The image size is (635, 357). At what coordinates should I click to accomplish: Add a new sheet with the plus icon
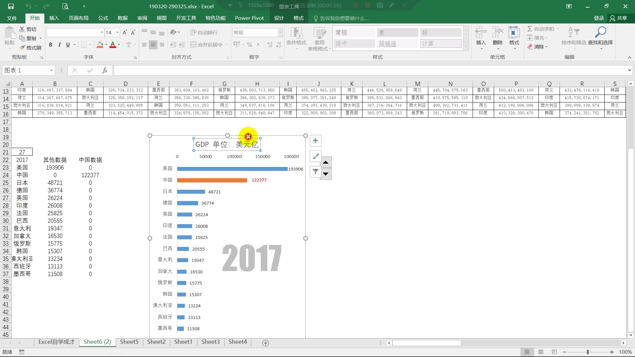(x=265, y=343)
